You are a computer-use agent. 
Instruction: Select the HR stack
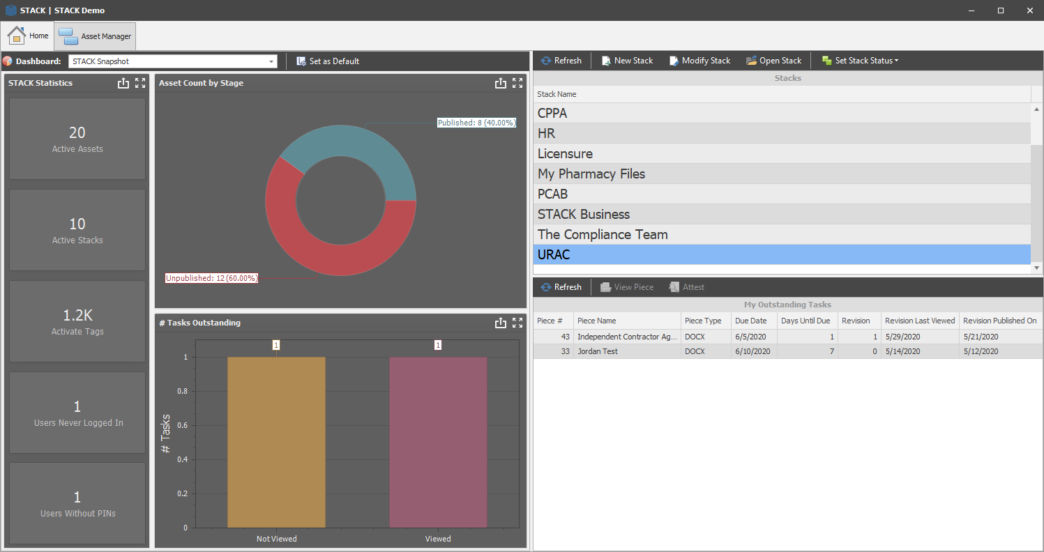pyautogui.click(x=782, y=133)
